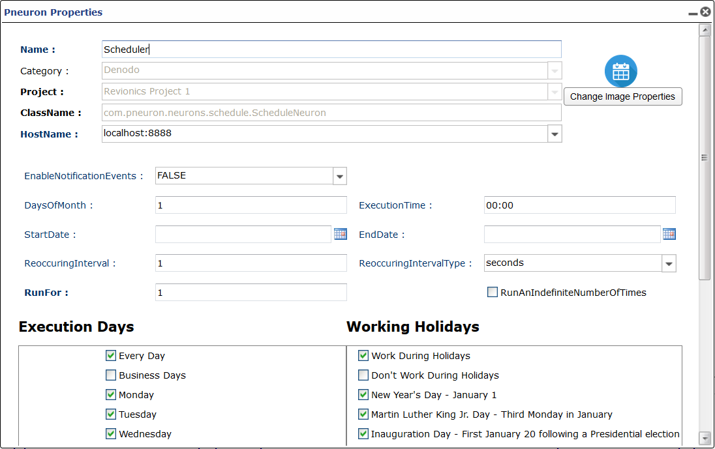
Task: Open the StartDate calendar picker icon
Action: [x=341, y=234]
